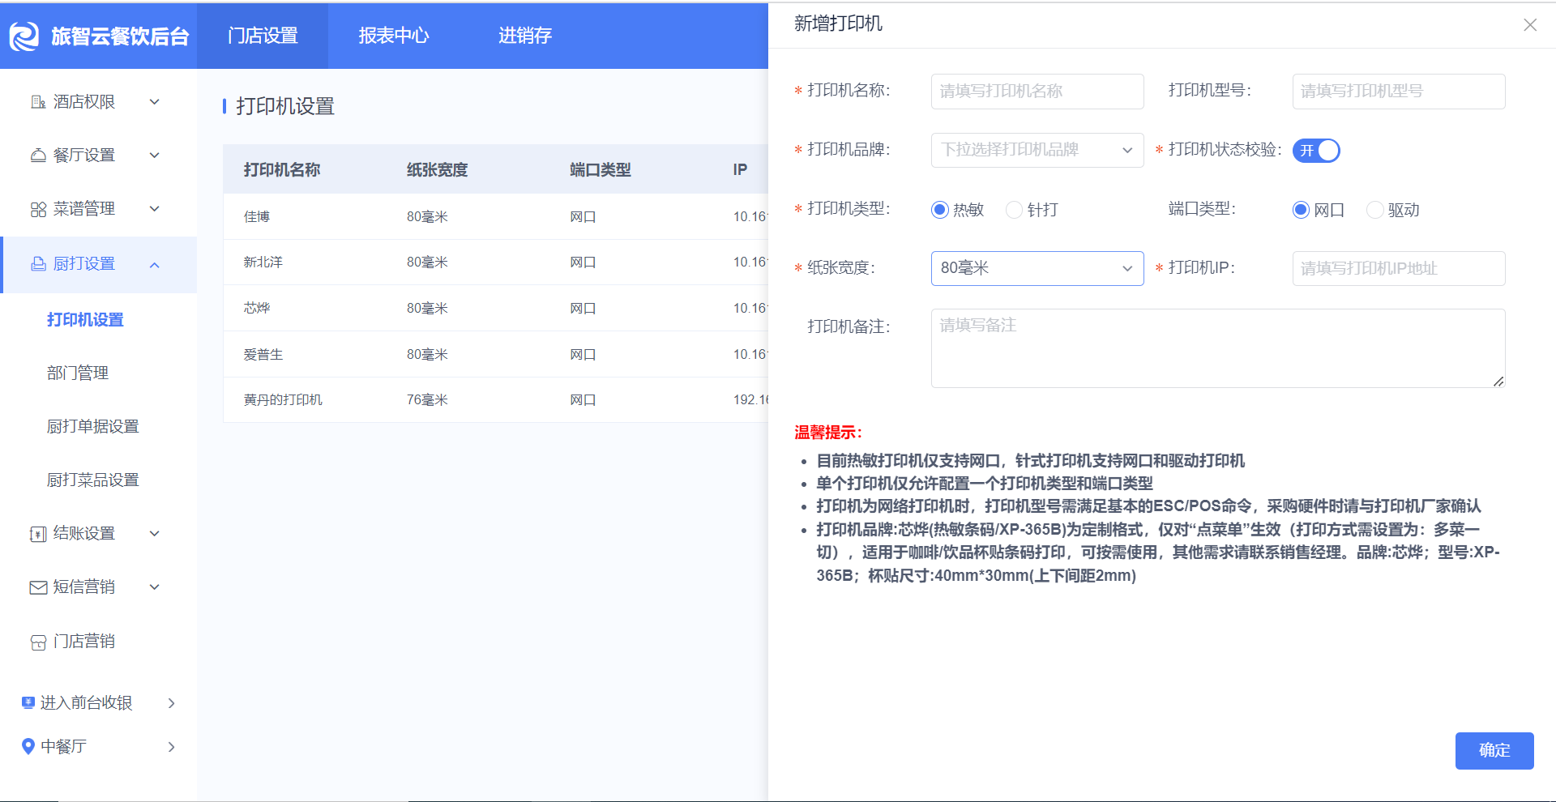Focus the 打印机型号 input field
The width and height of the screenshot is (1556, 802).
pyautogui.click(x=1399, y=92)
